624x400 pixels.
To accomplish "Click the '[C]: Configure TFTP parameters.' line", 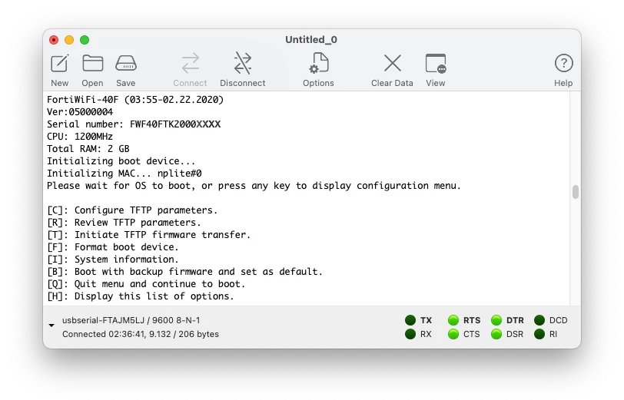I will [x=132, y=210].
